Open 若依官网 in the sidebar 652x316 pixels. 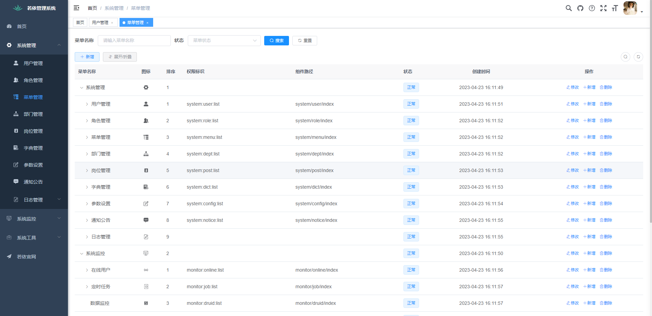[x=34, y=257]
